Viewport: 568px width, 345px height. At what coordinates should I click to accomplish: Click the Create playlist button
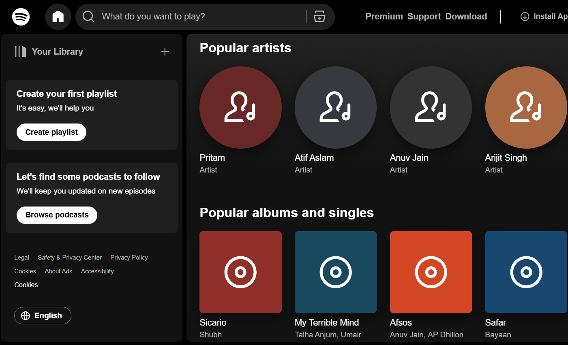pos(51,132)
